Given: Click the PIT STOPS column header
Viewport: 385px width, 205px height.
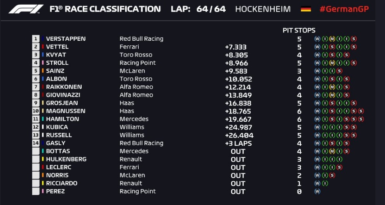Looking at the screenshot, I should click(299, 30).
